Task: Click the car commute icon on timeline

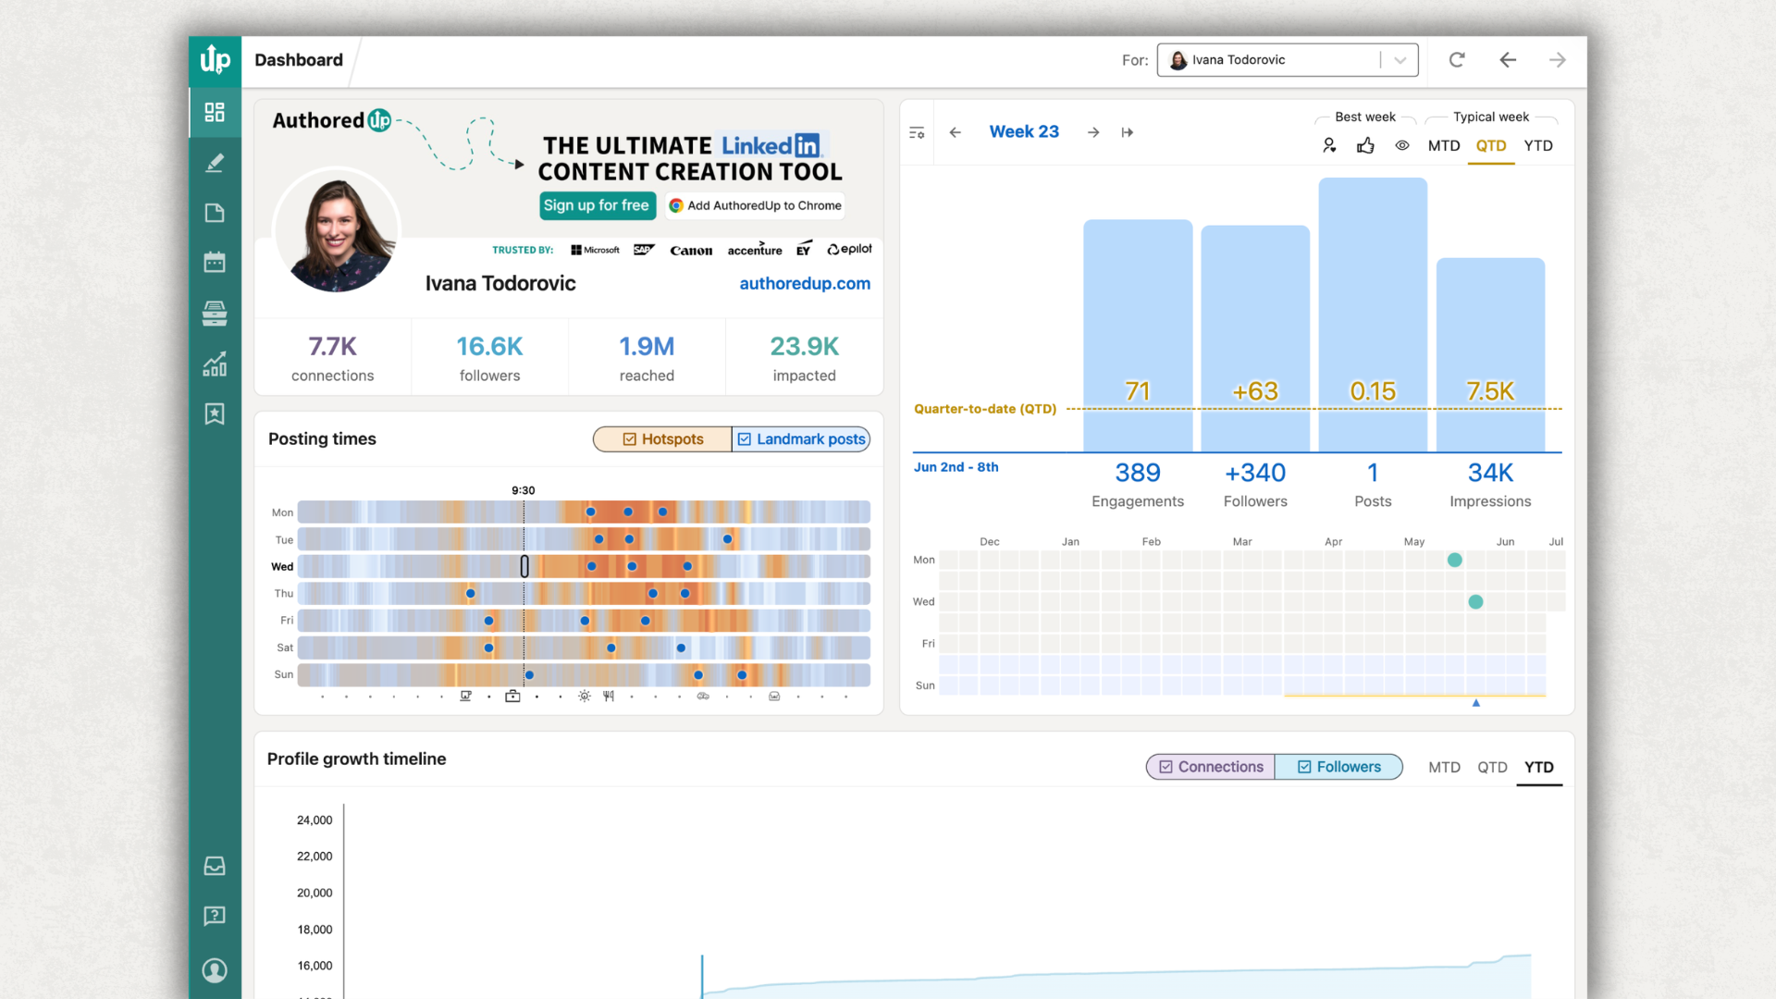Action: [703, 697]
